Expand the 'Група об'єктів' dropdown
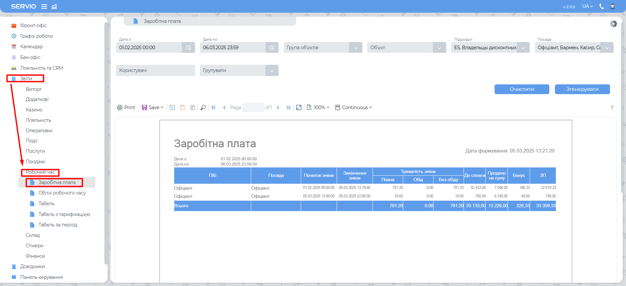The height and width of the screenshot is (286, 626). (x=356, y=48)
